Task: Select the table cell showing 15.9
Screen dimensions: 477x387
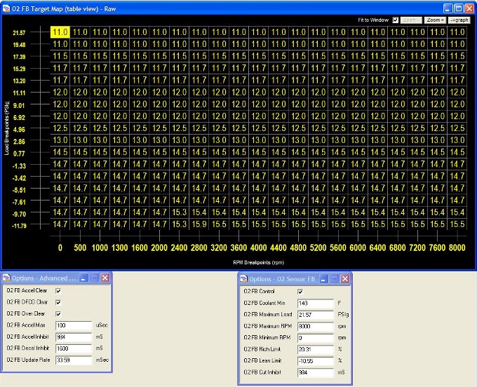Action: [x=199, y=224]
